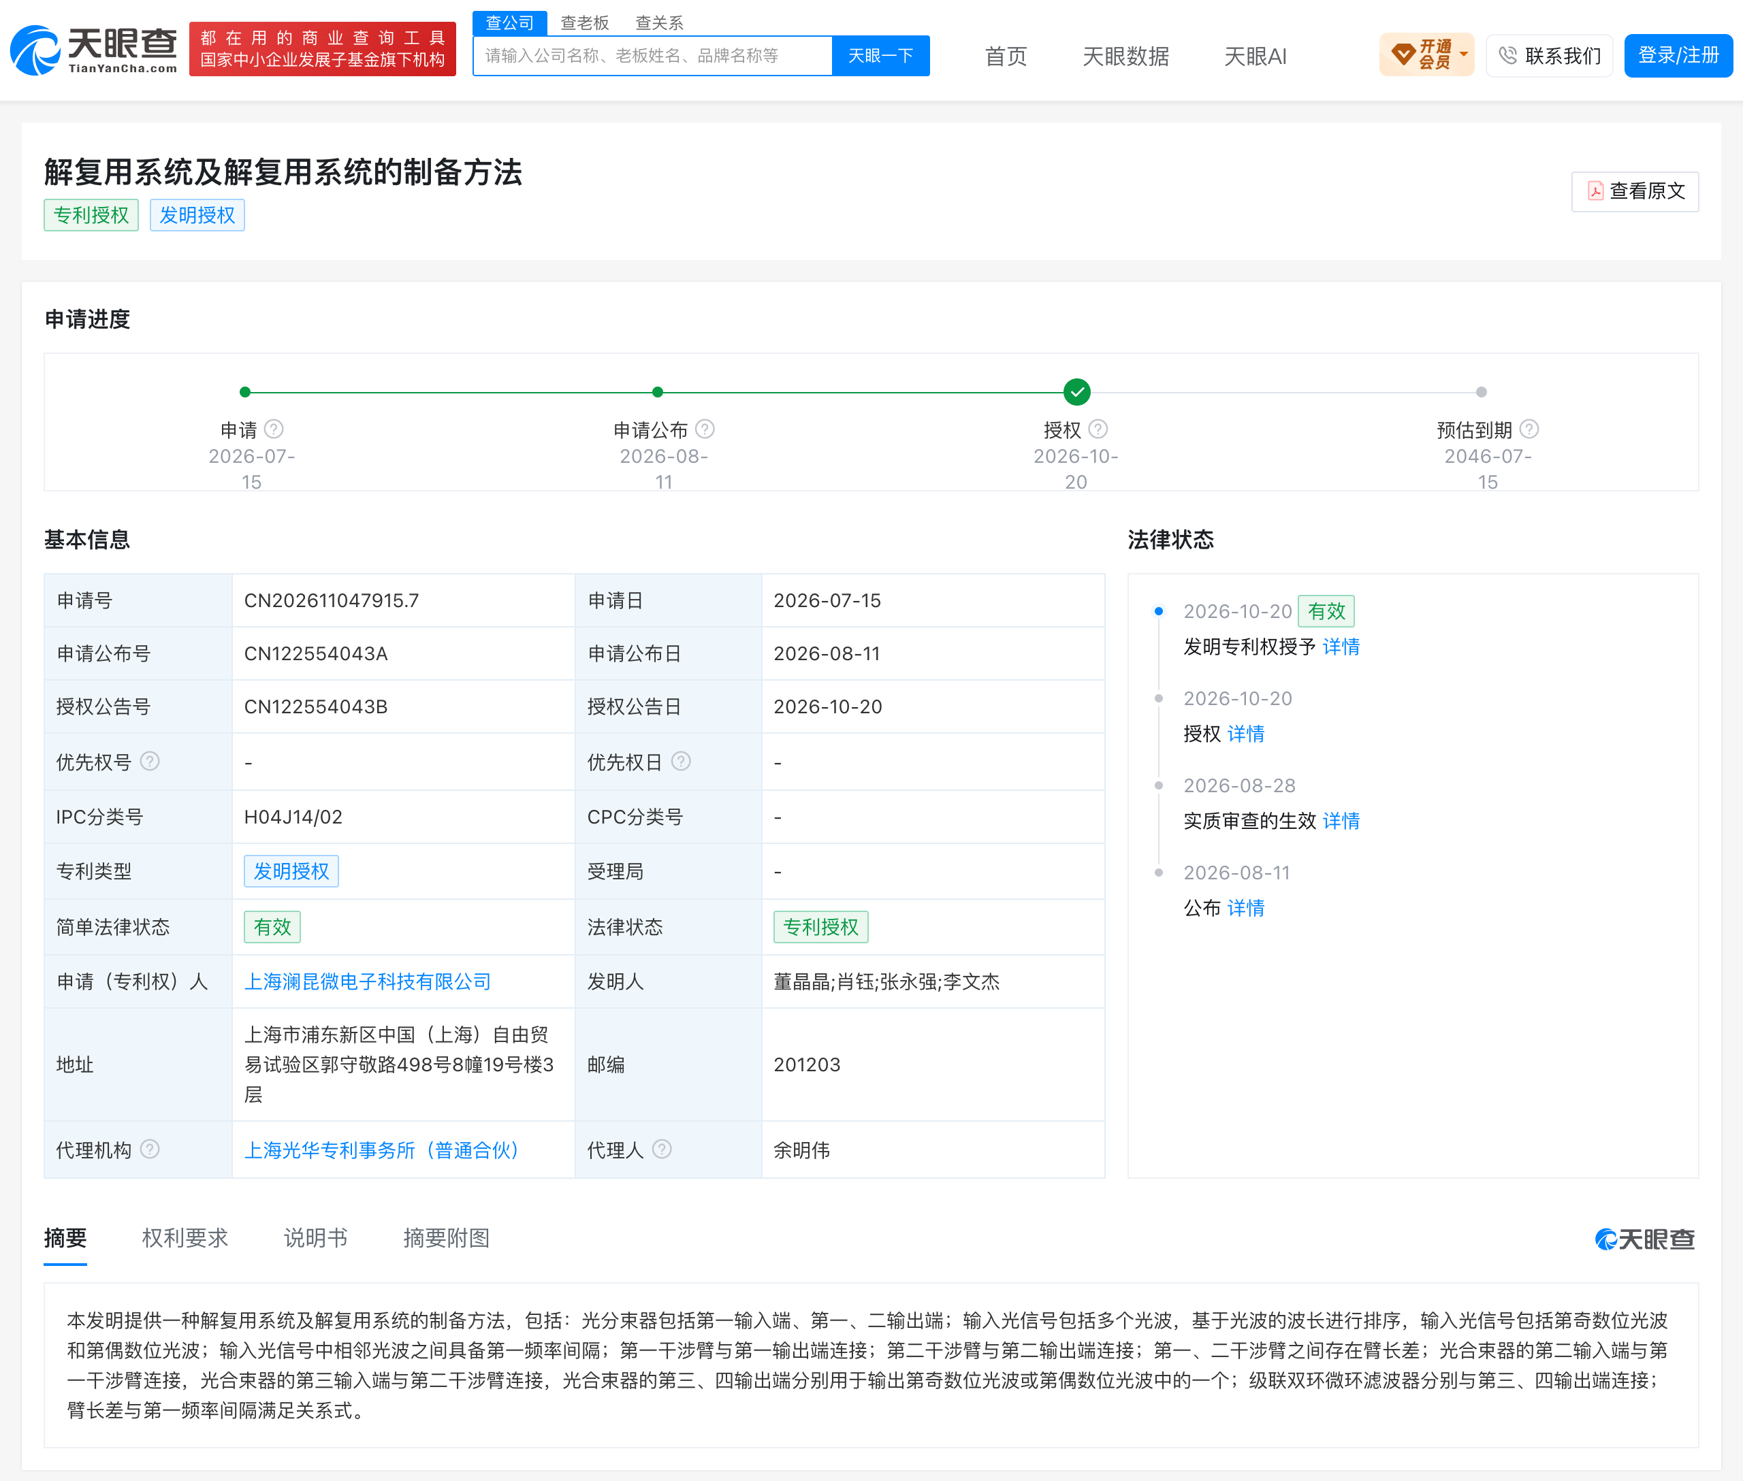
Task: Switch to the 摘要附图 tab
Action: pyautogui.click(x=446, y=1239)
